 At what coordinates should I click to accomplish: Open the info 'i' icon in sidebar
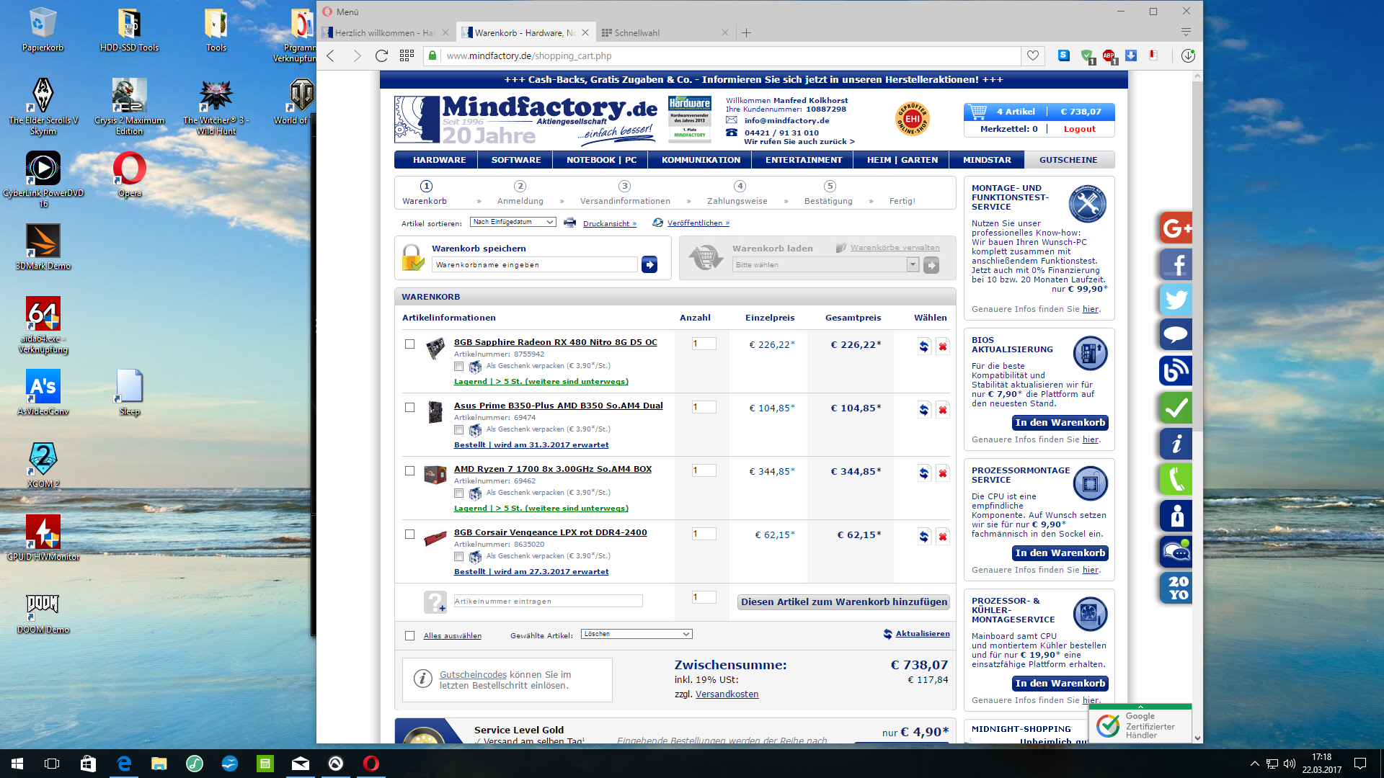(1176, 444)
